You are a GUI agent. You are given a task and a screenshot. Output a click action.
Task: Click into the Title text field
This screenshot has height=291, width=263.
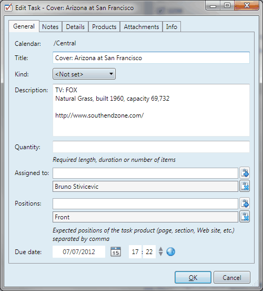click(x=151, y=57)
